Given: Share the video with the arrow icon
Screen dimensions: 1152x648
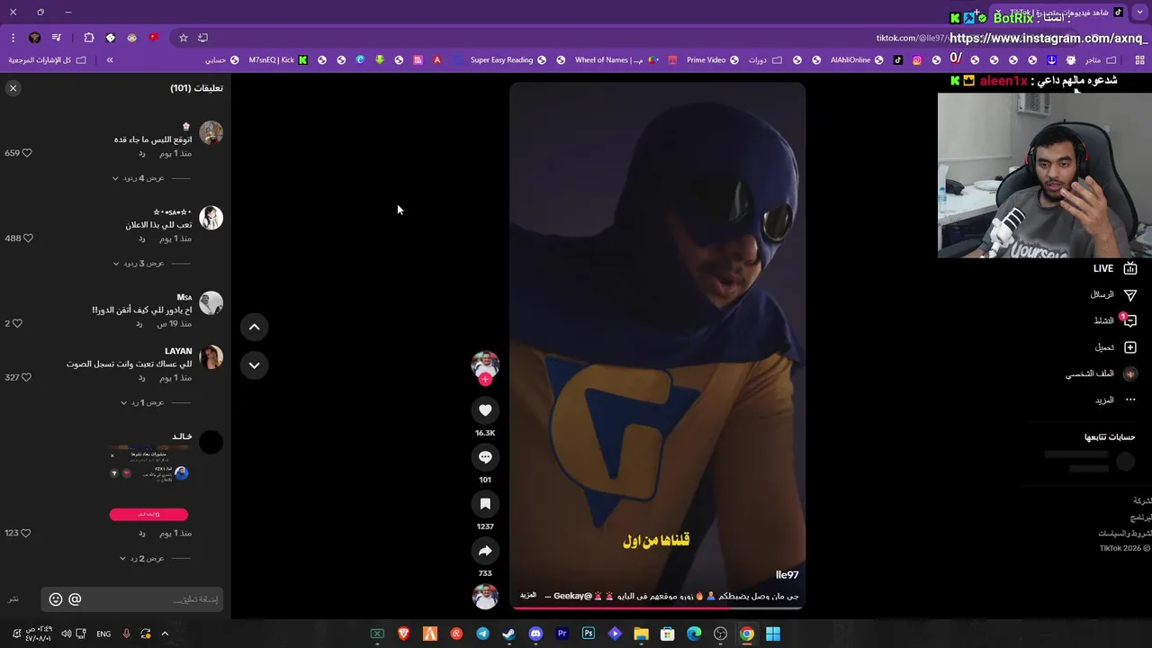Looking at the screenshot, I should coord(485,551).
